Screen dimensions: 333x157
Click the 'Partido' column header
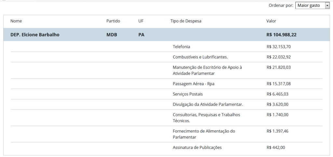(113, 21)
